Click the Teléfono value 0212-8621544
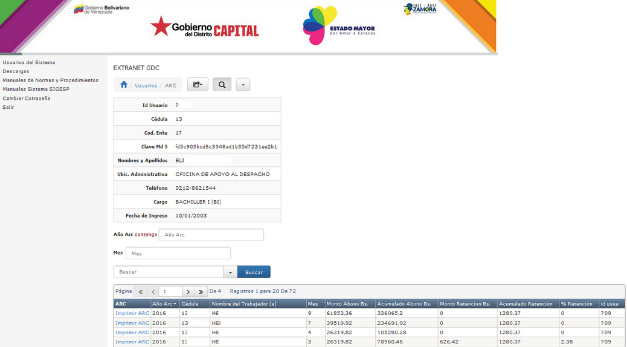The image size is (627, 347). [x=196, y=188]
